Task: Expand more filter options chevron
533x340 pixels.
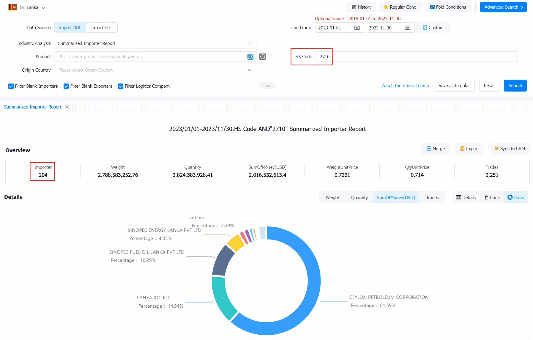Action: coord(267,86)
